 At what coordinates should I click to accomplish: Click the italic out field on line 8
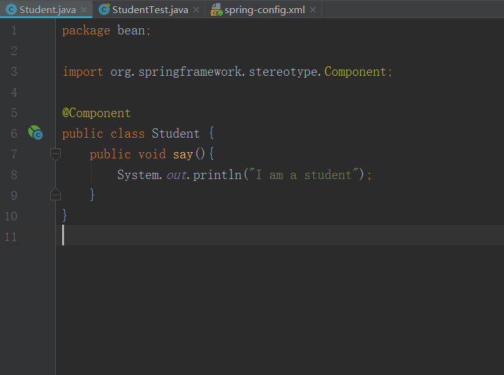(176, 175)
